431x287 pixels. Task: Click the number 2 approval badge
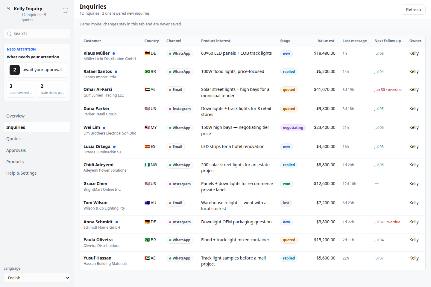point(15,70)
